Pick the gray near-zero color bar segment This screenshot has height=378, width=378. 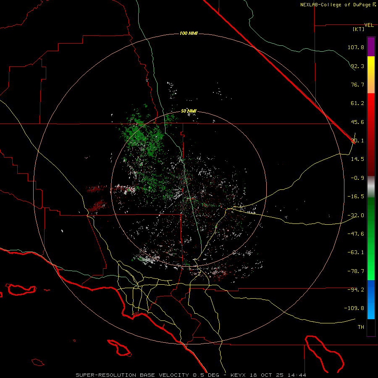[x=371, y=186]
